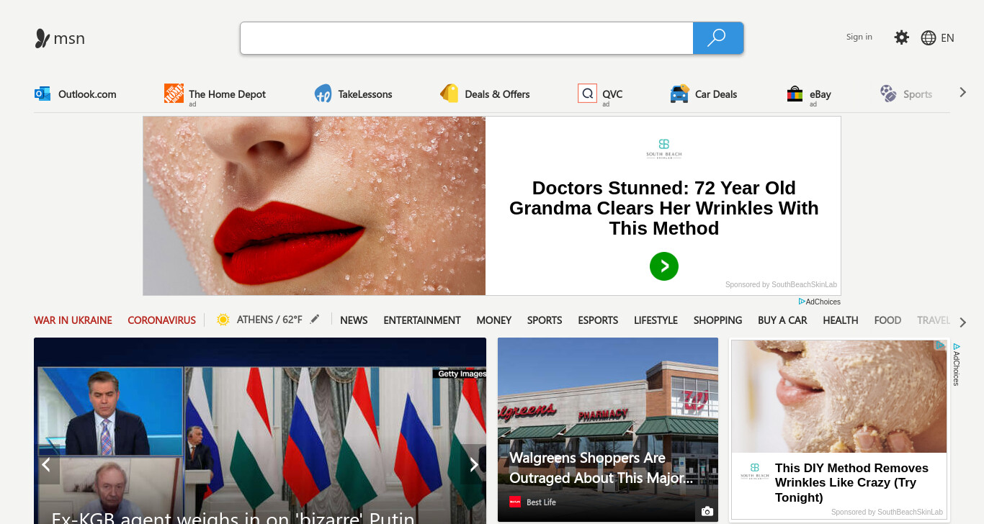Click the blue search magnifier button
Viewport: 984px width, 524px height.
tap(717, 38)
